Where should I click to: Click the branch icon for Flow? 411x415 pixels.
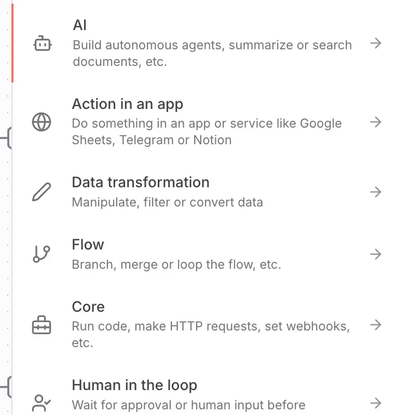(42, 254)
